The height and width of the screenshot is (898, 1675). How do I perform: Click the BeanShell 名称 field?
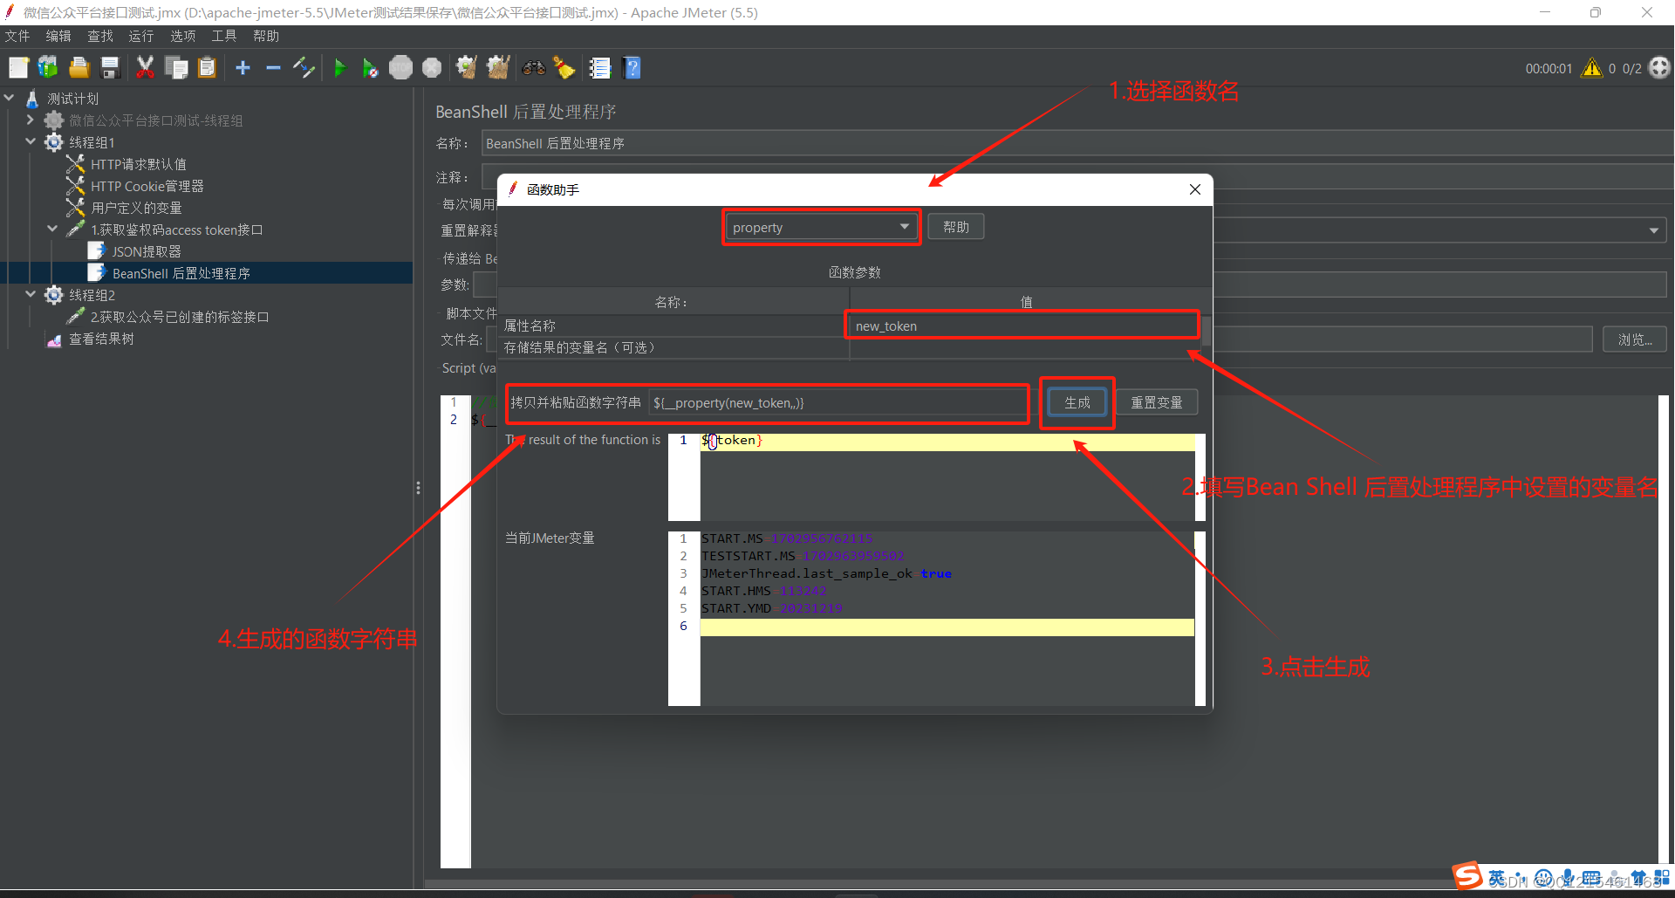pos(1077,143)
